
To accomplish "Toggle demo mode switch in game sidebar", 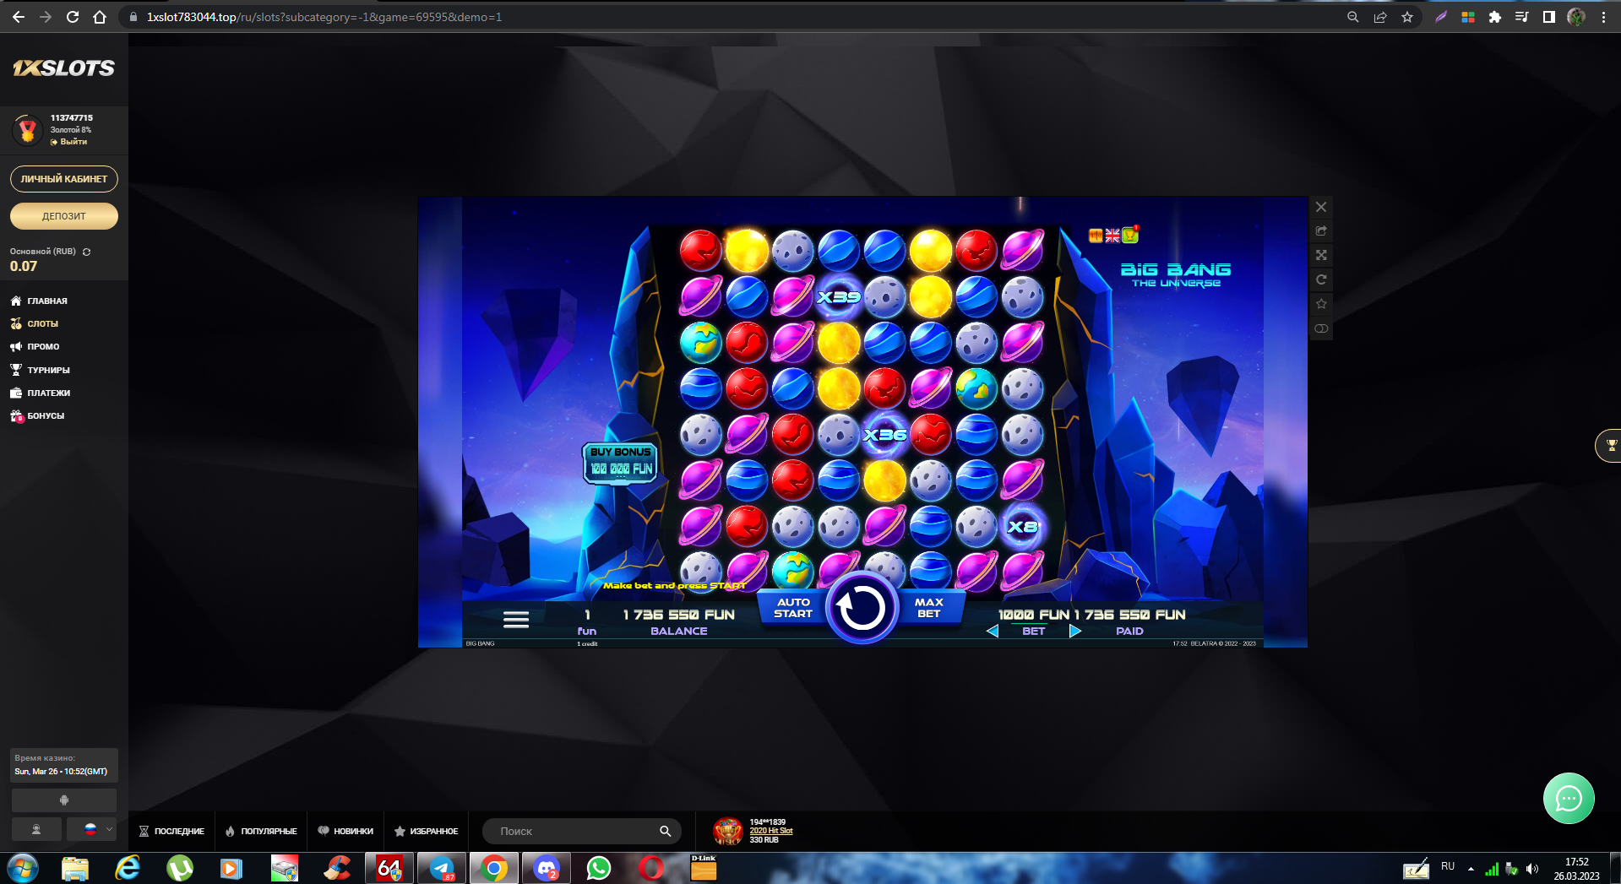I will pyautogui.click(x=1321, y=328).
